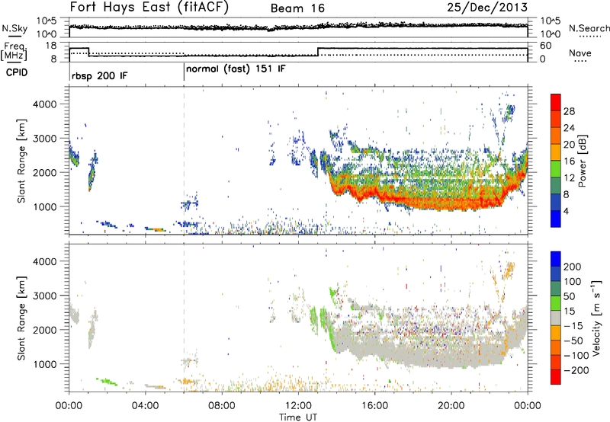Click the '08:00' time axis label
Screen dimensions: 610x422
(221, 406)
